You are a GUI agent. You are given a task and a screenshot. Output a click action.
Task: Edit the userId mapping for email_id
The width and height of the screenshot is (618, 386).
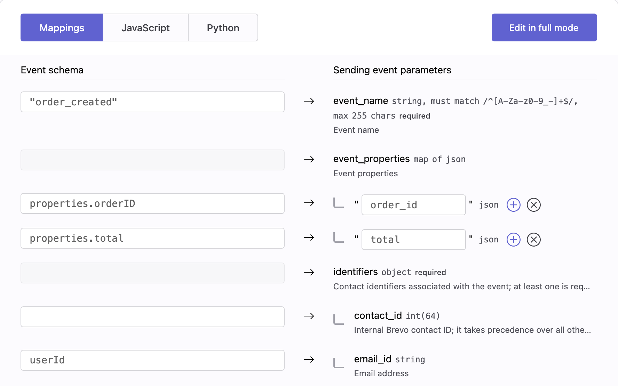[x=152, y=360]
